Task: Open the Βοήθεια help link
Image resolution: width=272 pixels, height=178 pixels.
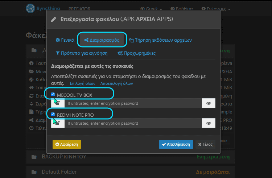Action: point(181,9)
